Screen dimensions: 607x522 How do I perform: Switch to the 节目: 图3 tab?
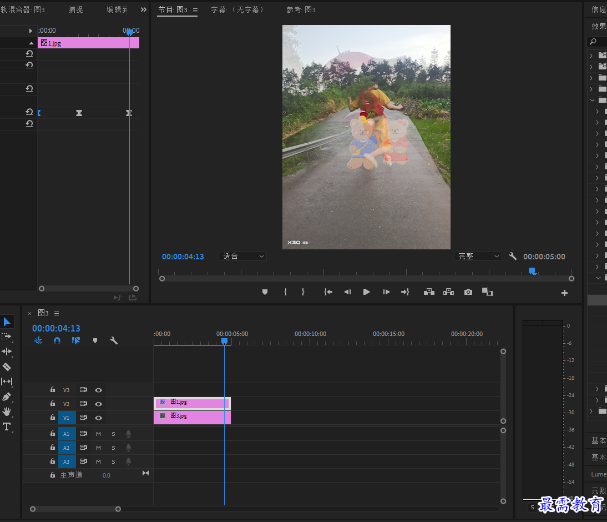coord(173,9)
